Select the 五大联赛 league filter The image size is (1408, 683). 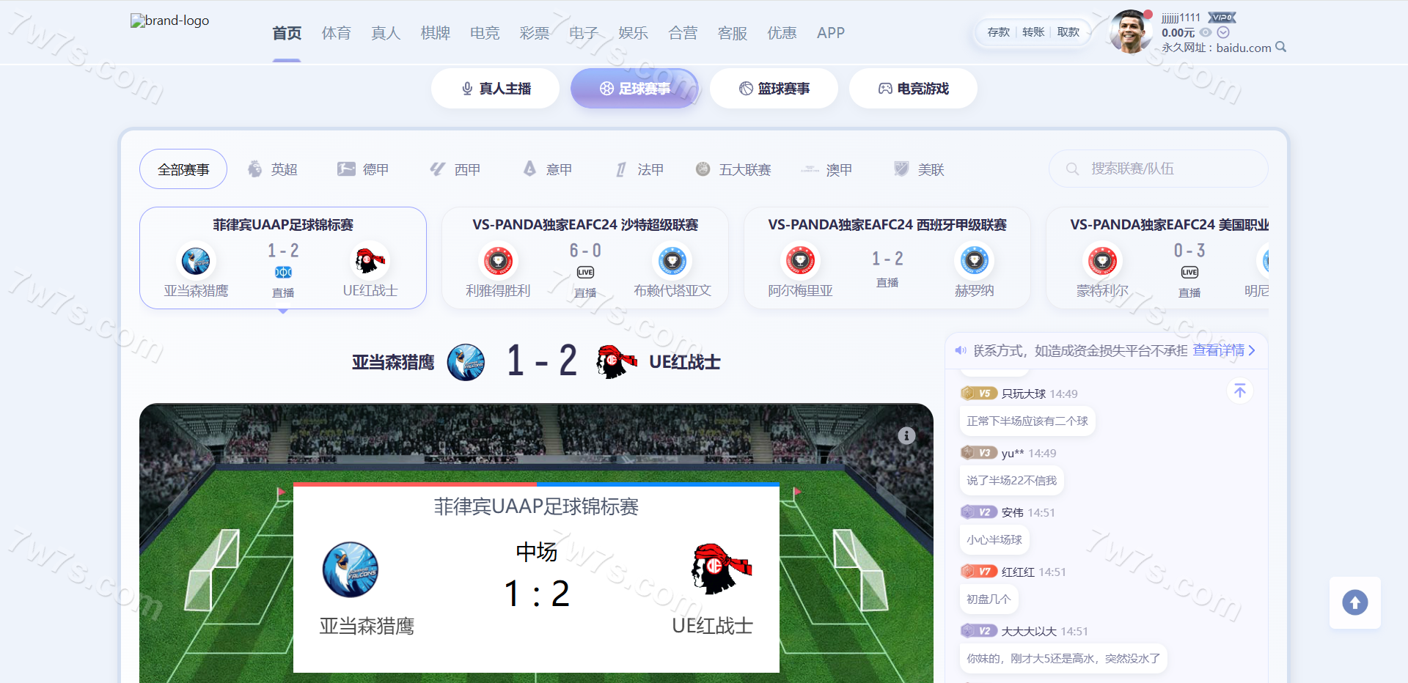(733, 169)
